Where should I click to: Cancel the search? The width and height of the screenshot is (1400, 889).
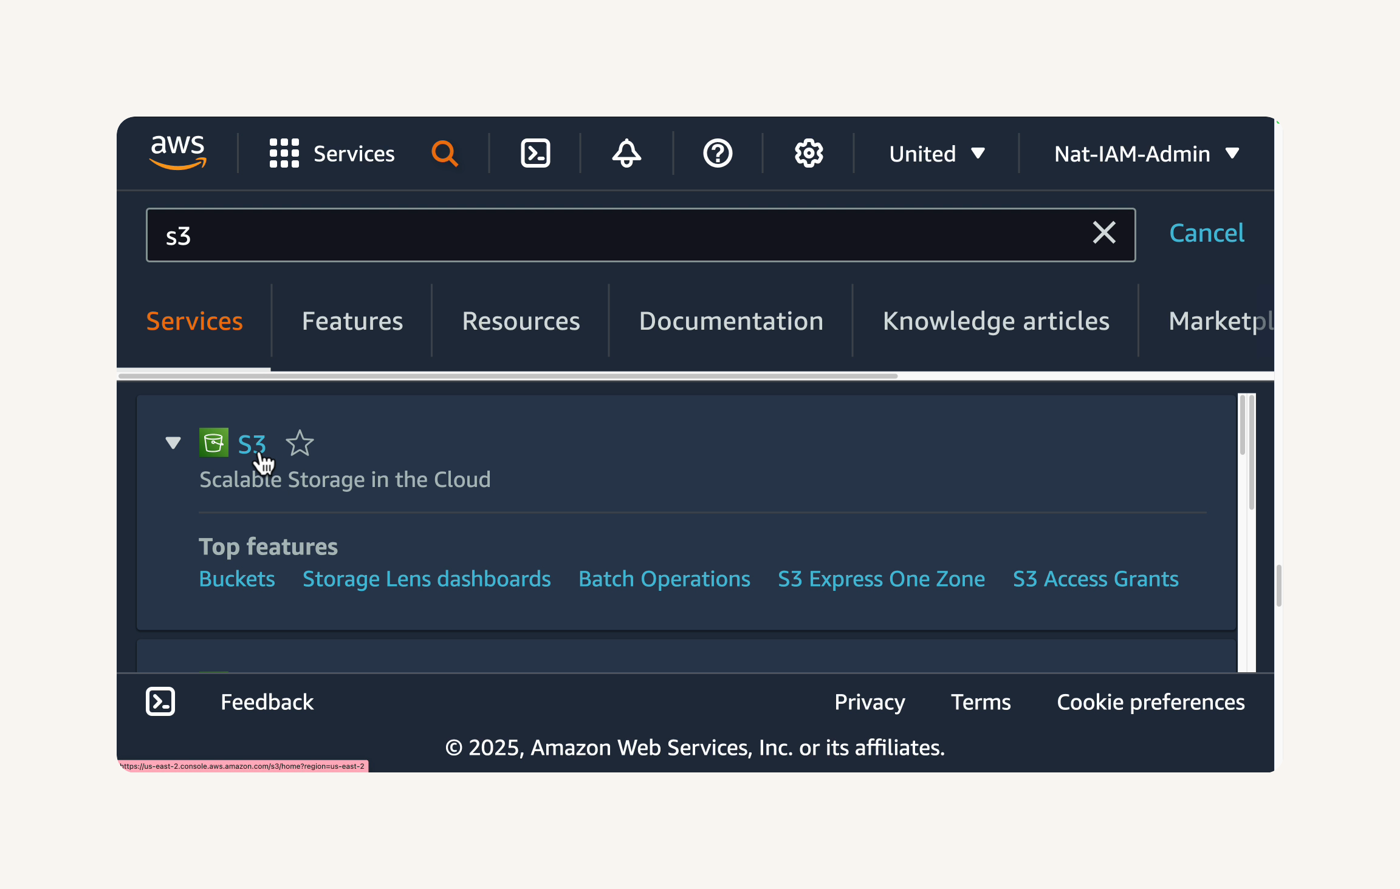pos(1207,233)
